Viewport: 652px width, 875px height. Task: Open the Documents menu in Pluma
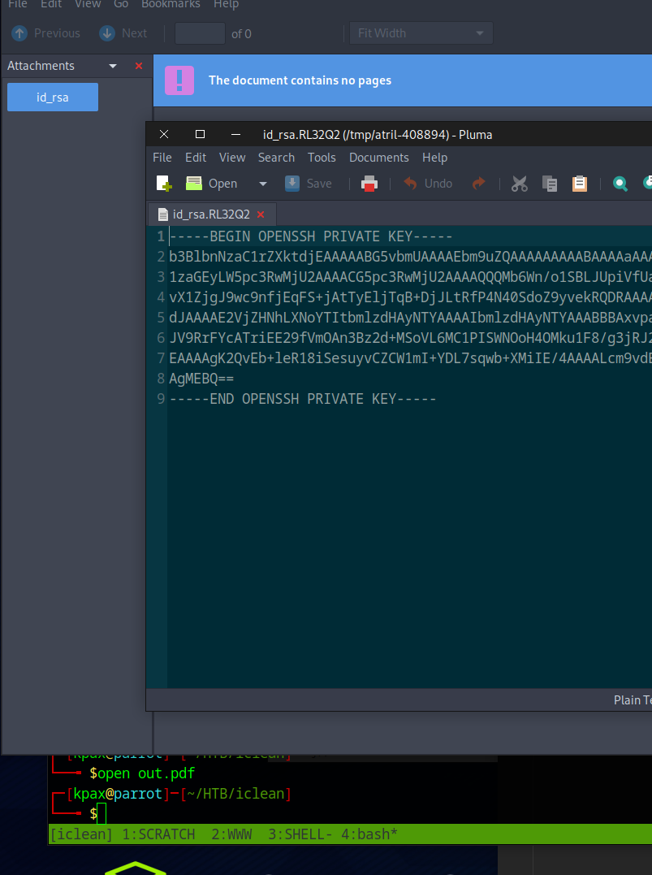(x=378, y=158)
